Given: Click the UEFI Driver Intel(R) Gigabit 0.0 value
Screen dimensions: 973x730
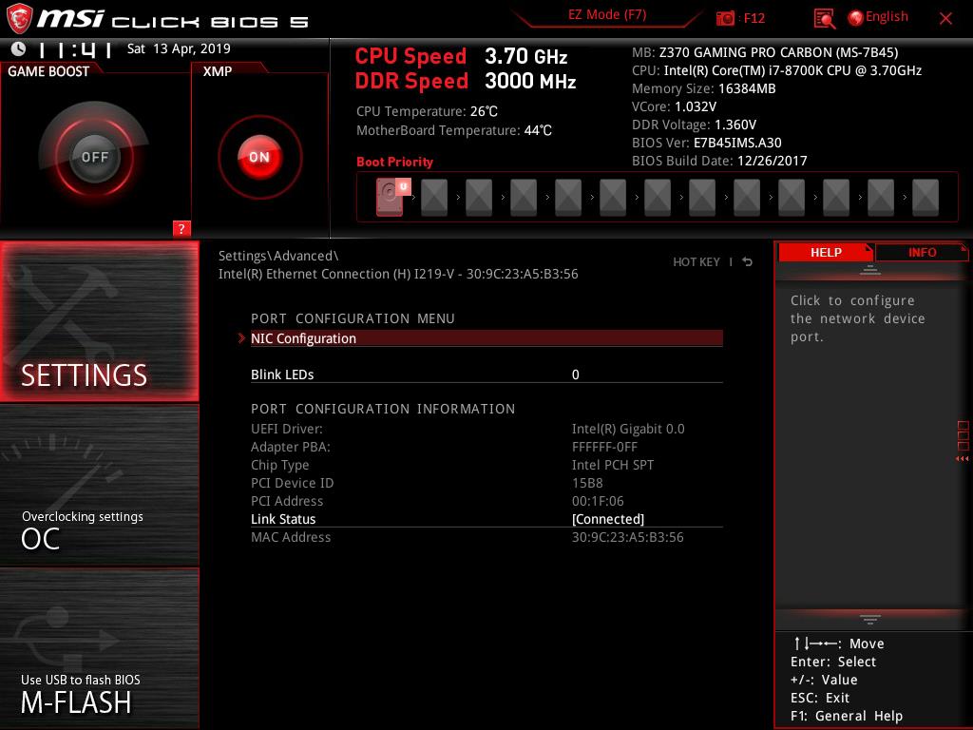Looking at the screenshot, I should tap(628, 429).
